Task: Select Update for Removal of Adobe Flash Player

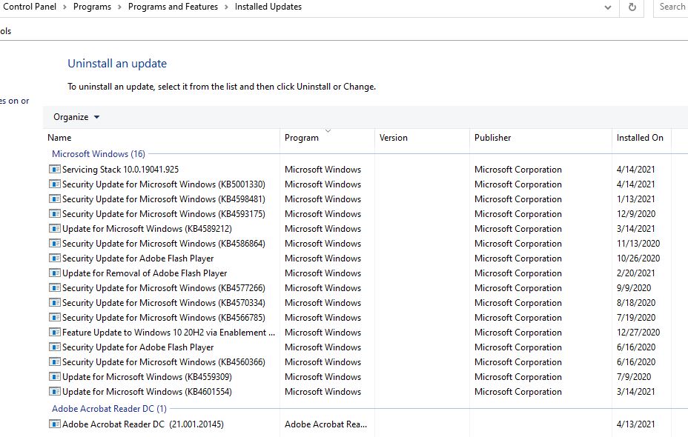Action: point(145,273)
